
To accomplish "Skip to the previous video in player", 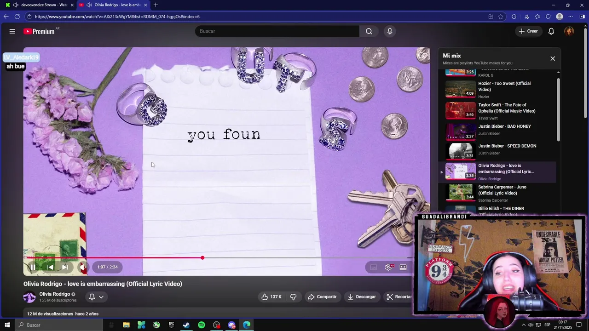I will click(x=50, y=267).
